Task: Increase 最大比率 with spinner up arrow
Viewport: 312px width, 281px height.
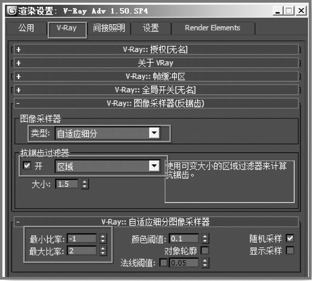Action: click(x=103, y=248)
